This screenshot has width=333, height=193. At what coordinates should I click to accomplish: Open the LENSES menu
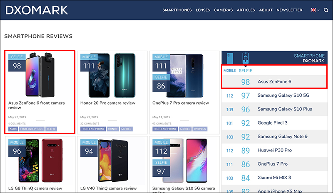click(x=203, y=10)
